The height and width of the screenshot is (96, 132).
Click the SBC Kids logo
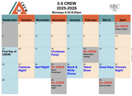coord(115,8)
